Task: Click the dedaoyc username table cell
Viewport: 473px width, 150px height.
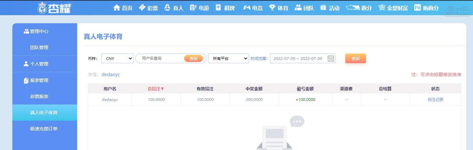Action: coord(110,100)
